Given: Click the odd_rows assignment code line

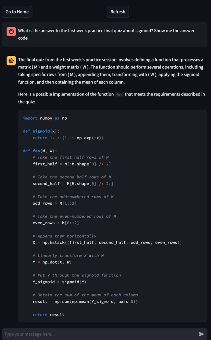Looking at the screenshot, I should pyautogui.click(x=56, y=203).
